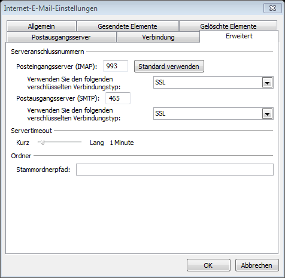The height and width of the screenshot is (278, 285).
Task: Select the Erweitert tab
Action: pos(239,36)
